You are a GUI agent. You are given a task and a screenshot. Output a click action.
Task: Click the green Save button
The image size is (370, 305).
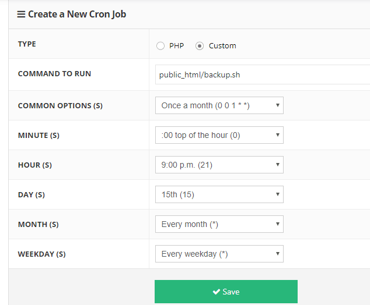coord(226,292)
